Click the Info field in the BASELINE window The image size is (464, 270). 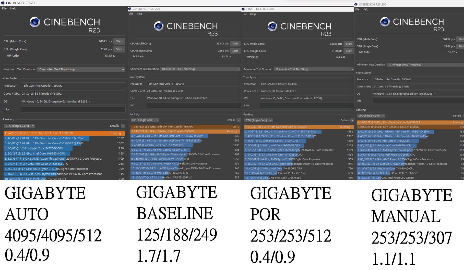pyautogui.click(x=193, y=105)
